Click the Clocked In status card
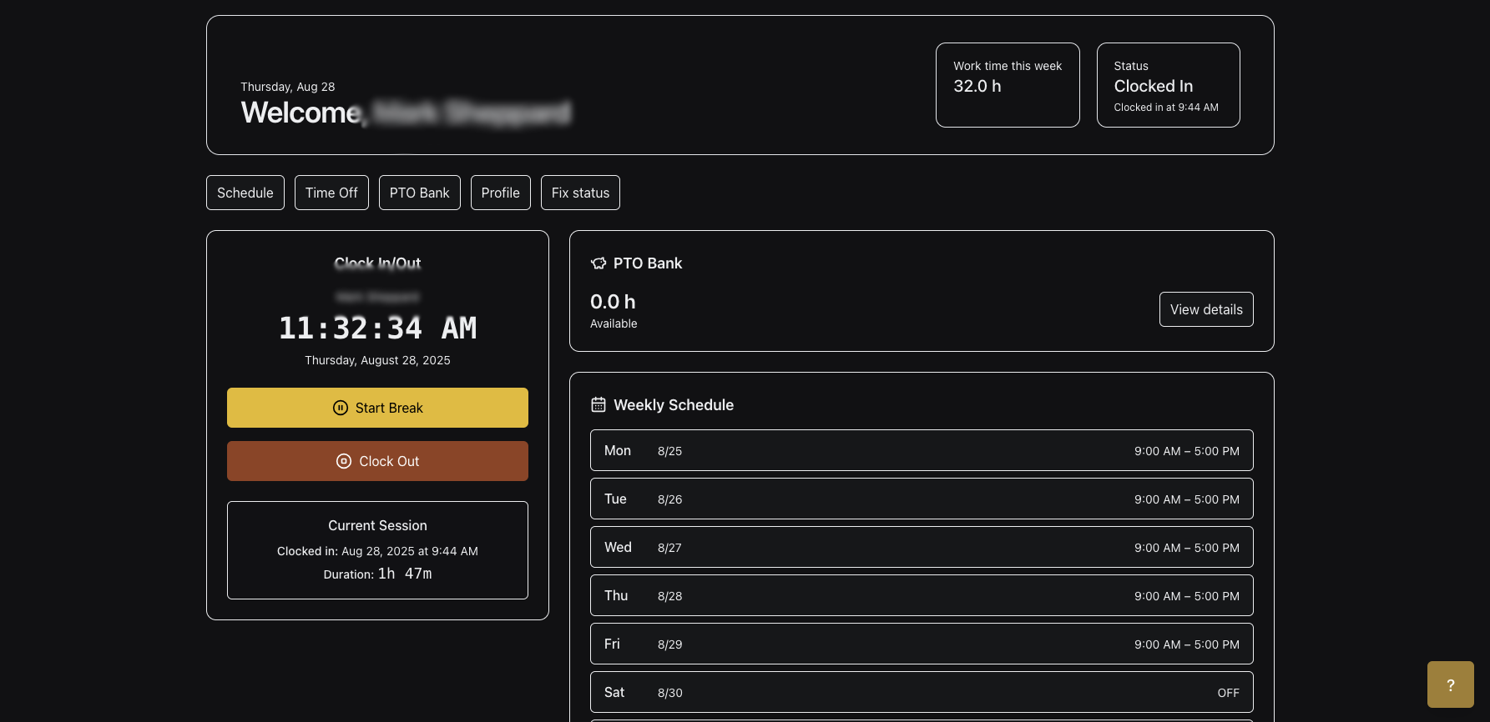Image resolution: width=1490 pixels, height=722 pixels. pos(1167,85)
